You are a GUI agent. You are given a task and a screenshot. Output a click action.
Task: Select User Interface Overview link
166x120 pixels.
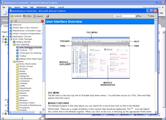(x=31, y=47)
